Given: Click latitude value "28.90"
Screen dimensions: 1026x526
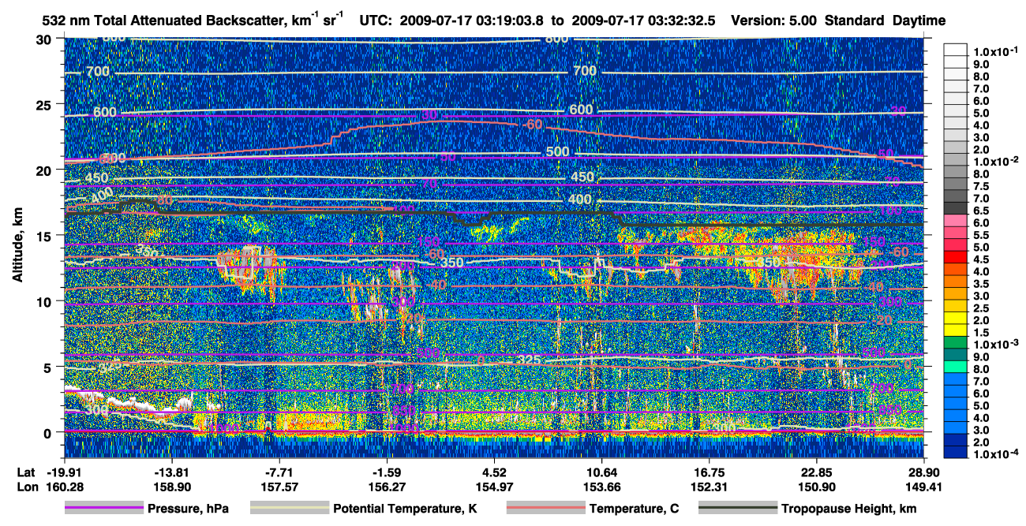Looking at the screenshot, I should coord(923,472).
